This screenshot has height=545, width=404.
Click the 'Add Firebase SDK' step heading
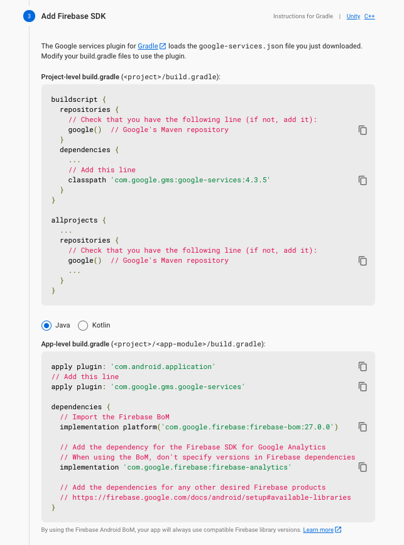74,16
